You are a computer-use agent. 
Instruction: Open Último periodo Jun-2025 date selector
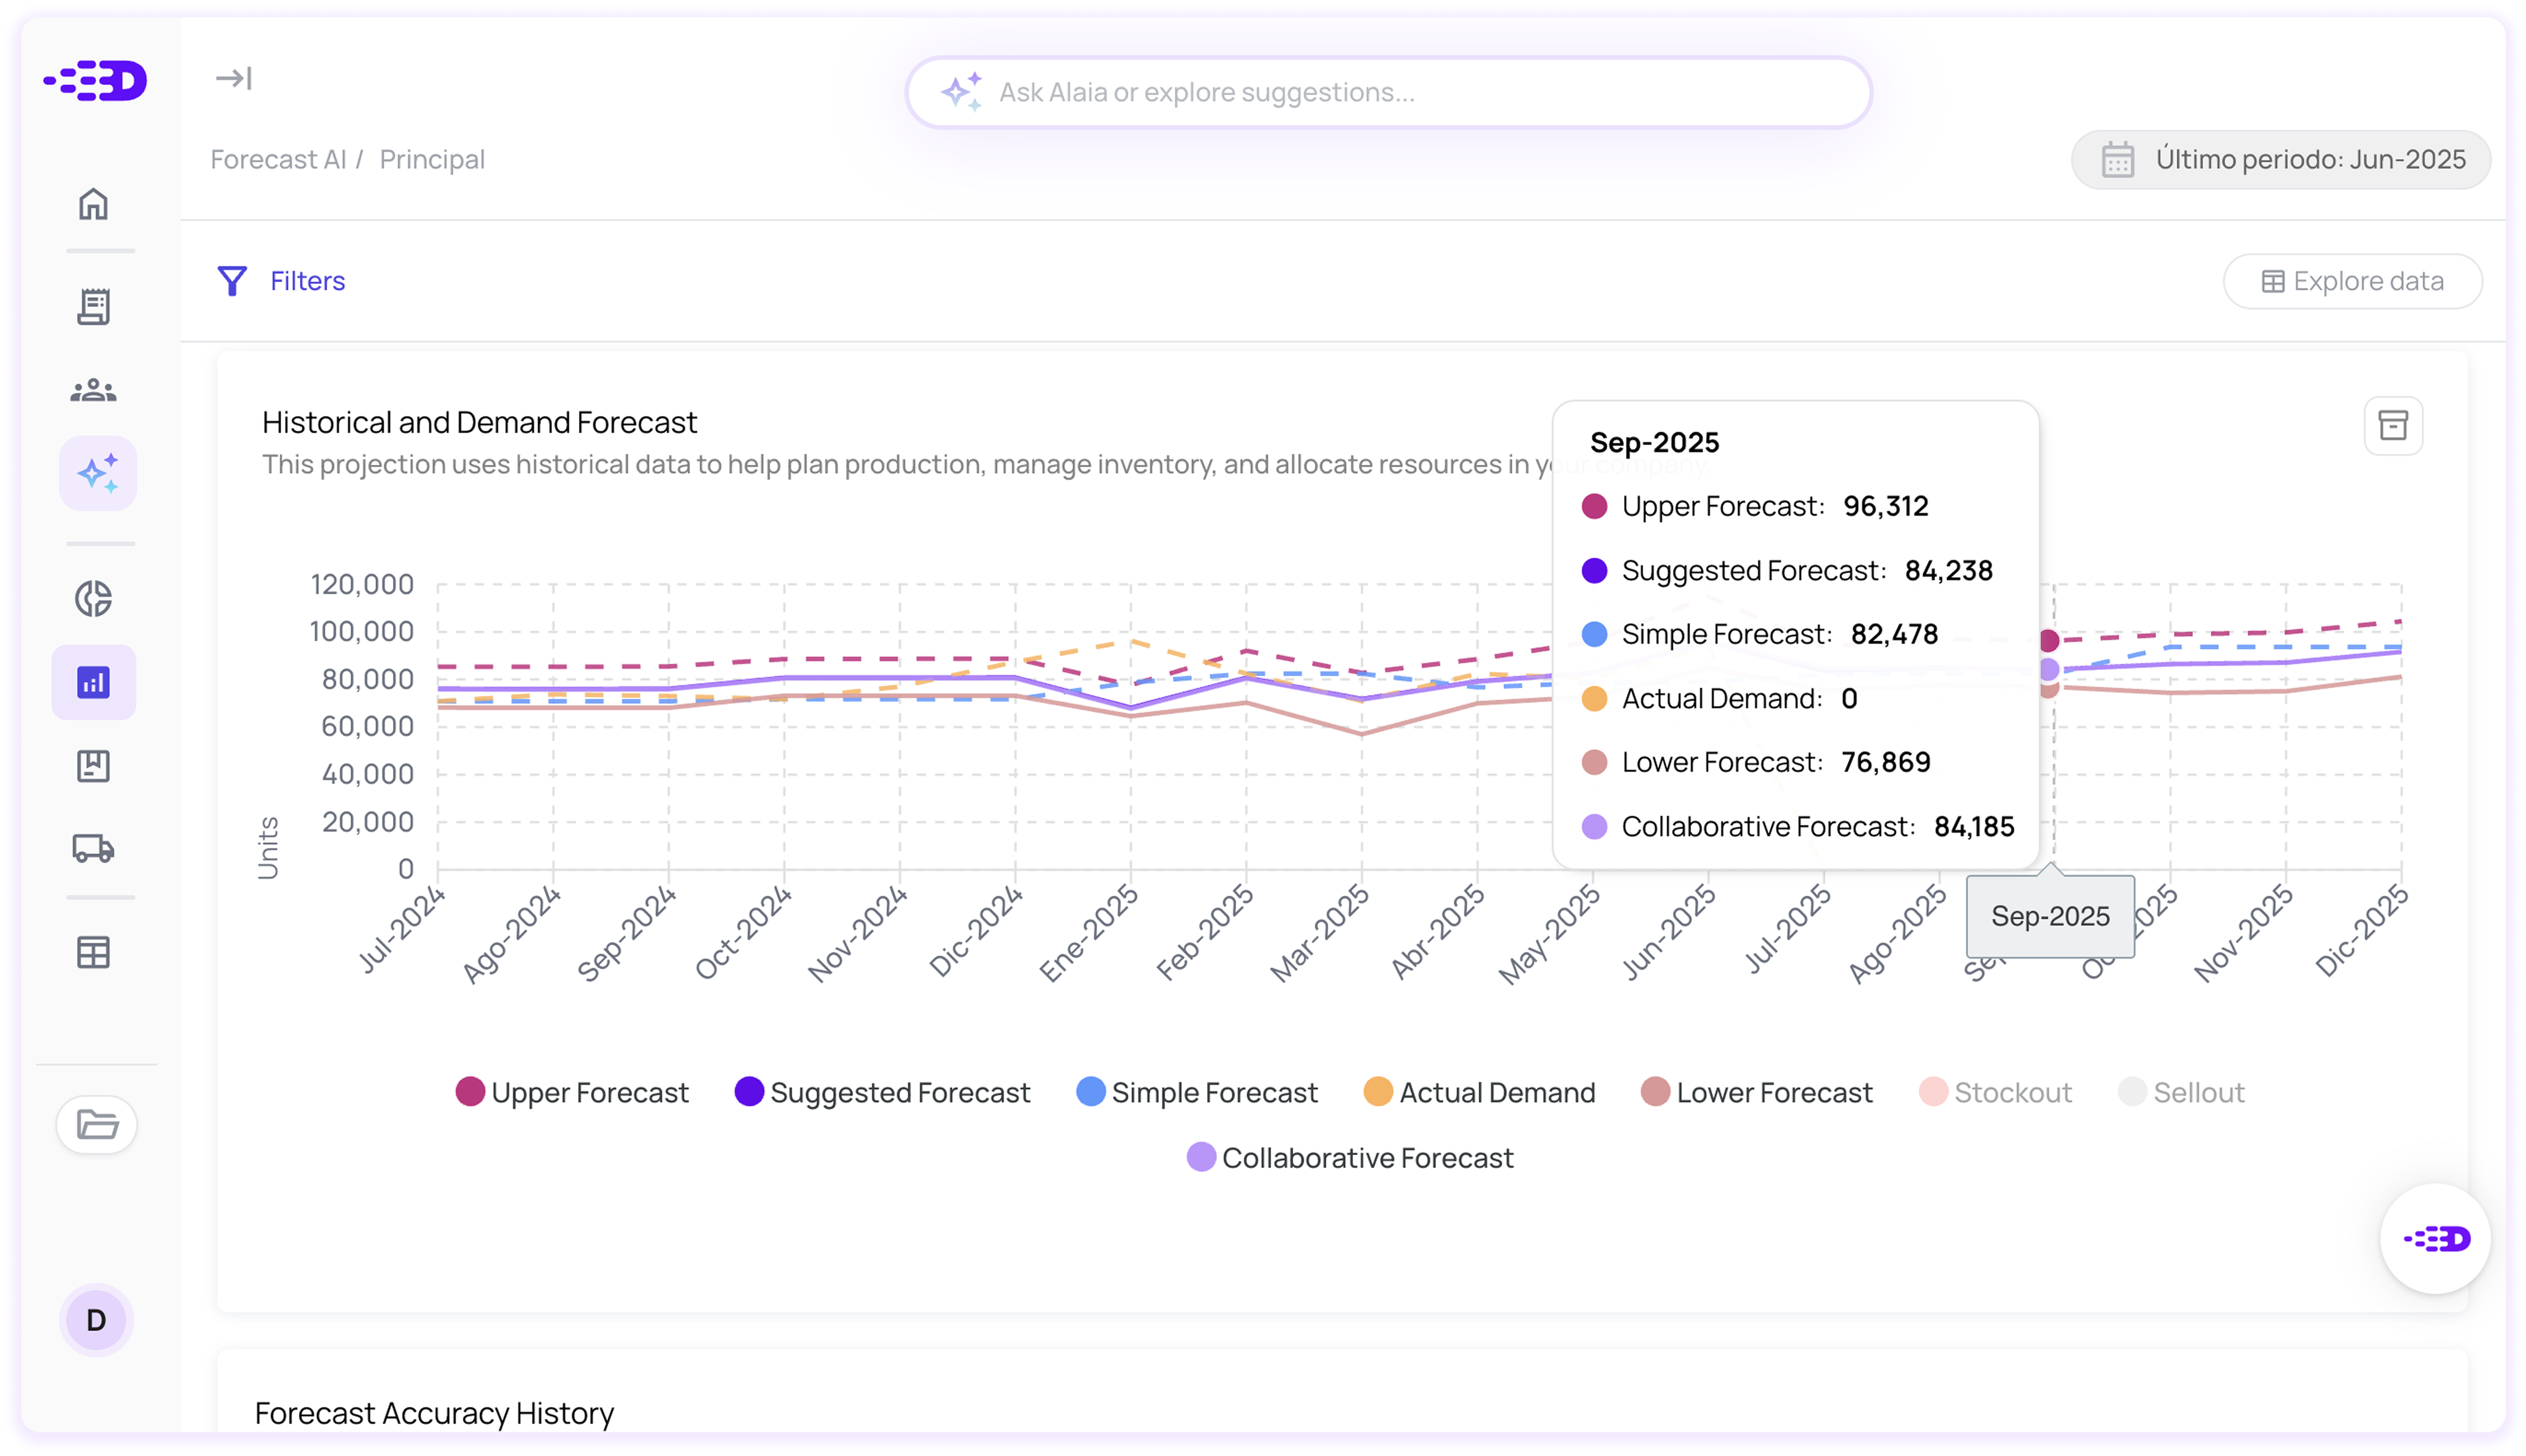2280,160
